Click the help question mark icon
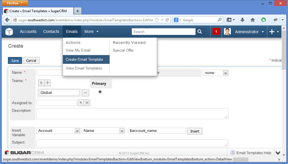Image resolution: width=288 pixels, height=164 pixels. 233,153
